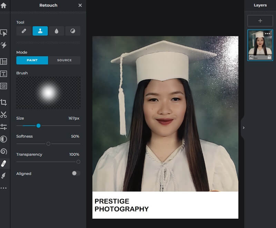This screenshot has height=228, width=276.
Task: Click the brush preview box
Action: tap(48, 93)
